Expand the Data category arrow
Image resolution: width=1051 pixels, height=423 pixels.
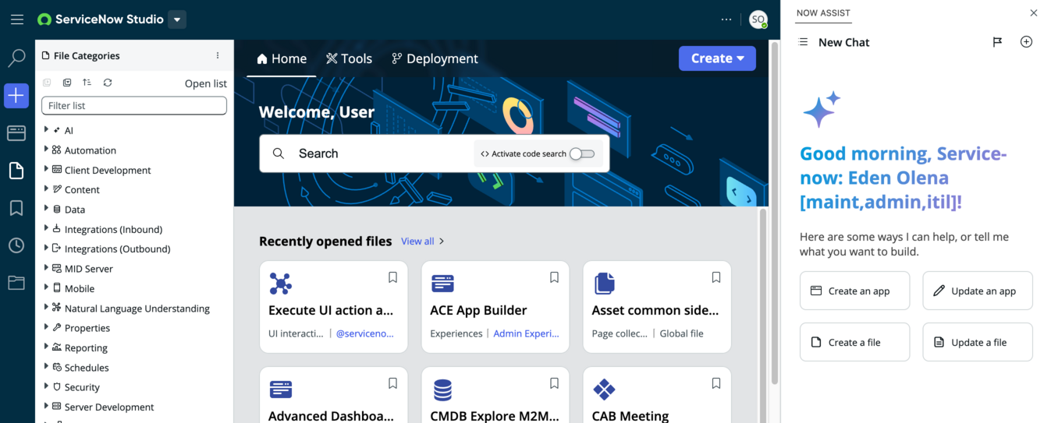pyautogui.click(x=46, y=209)
